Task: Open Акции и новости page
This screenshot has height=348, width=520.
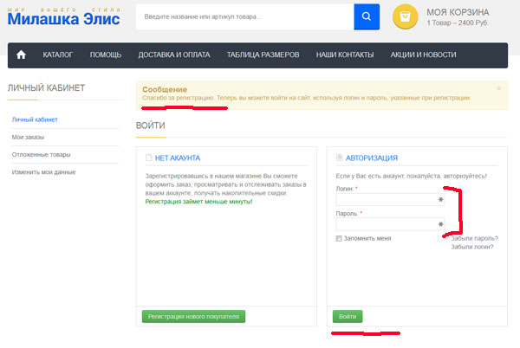Action: tap(423, 55)
